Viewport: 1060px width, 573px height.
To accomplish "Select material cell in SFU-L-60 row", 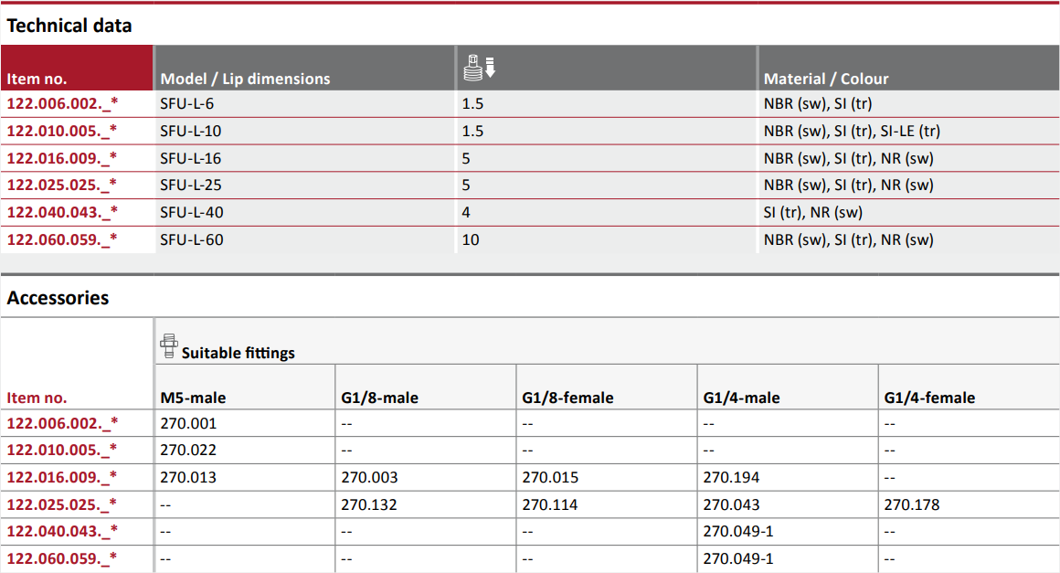I will 848,239.
